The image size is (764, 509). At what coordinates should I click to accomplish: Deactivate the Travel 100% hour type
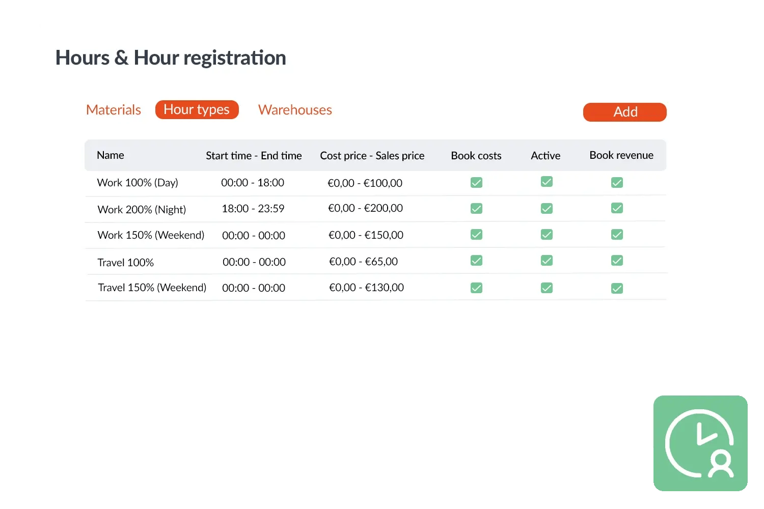pyautogui.click(x=547, y=261)
